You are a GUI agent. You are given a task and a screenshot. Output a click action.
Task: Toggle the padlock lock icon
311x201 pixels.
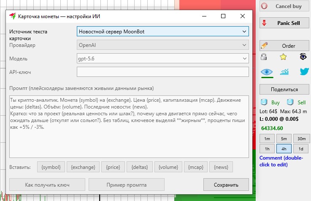click(x=264, y=57)
